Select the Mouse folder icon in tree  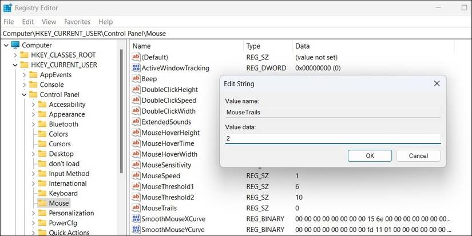click(42, 203)
